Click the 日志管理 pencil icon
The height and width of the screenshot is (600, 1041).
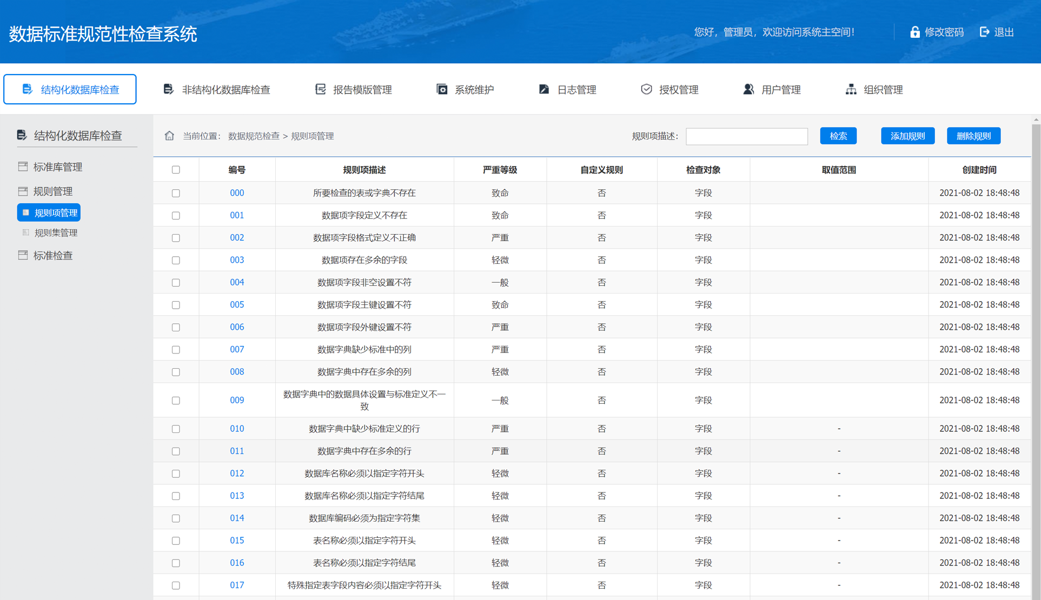[544, 89]
